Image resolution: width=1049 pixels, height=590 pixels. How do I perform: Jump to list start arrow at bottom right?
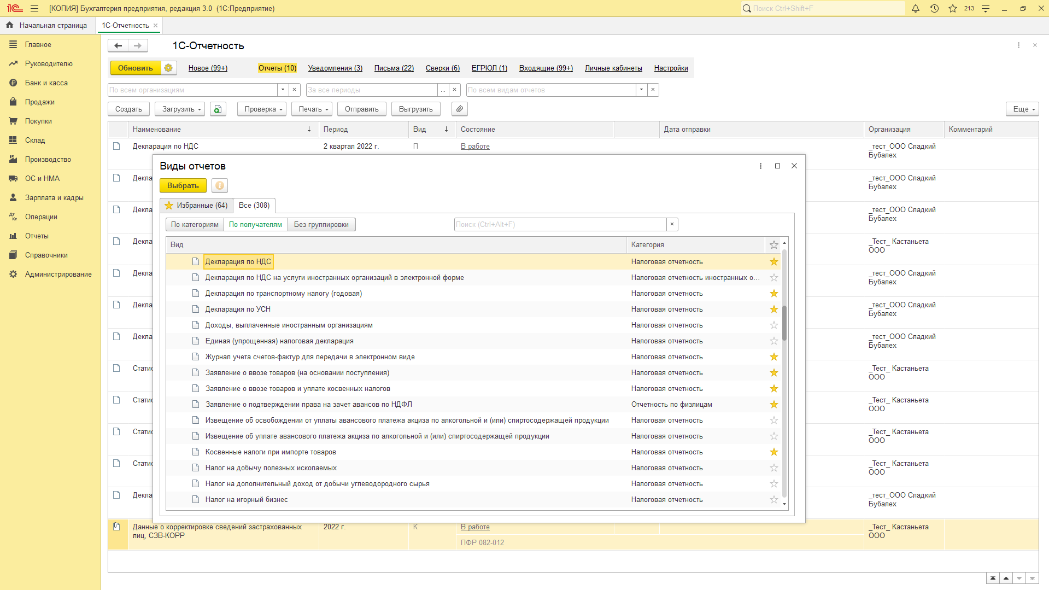coord(993,579)
